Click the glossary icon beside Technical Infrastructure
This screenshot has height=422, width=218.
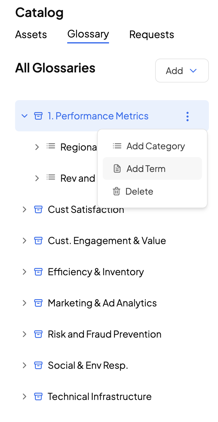pos(38,396)
